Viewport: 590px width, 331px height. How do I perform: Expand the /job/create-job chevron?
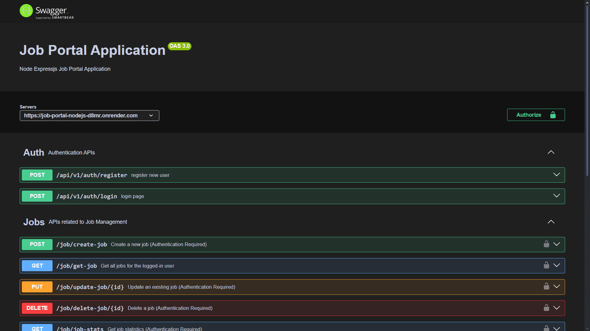point(557,244)
